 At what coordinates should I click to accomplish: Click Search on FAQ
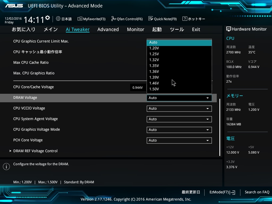pos(257,192)
